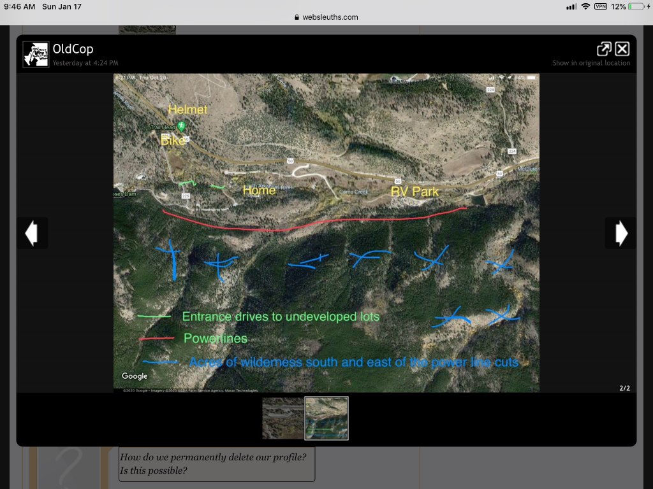Advance to next image with right arrow
653x489 pixels.
(x=621, y=234)
